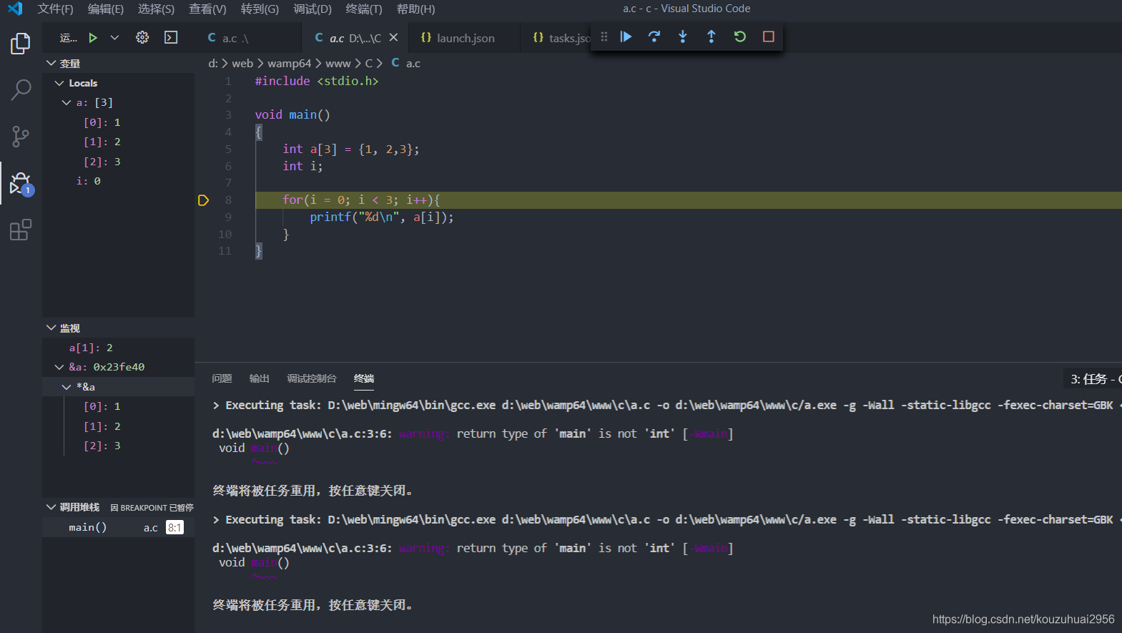This screenshot has width=1122, height=633.
Task: Collapse the *&a watch entry
Action: (x=67, y=387)
